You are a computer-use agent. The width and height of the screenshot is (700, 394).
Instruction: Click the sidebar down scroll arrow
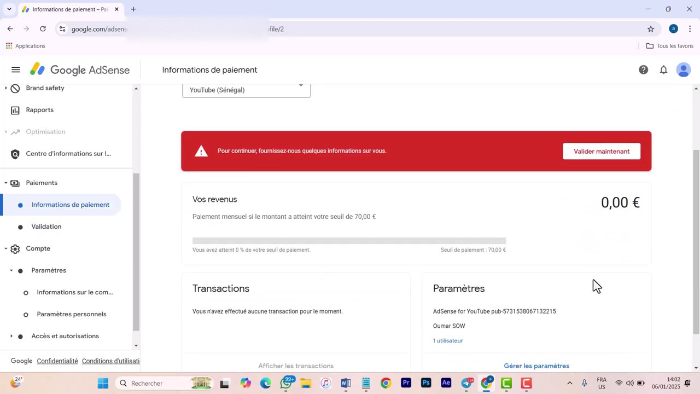point(136,345)
